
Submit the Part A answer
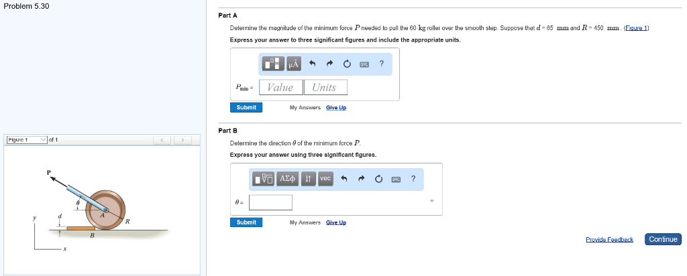point(246,107)
